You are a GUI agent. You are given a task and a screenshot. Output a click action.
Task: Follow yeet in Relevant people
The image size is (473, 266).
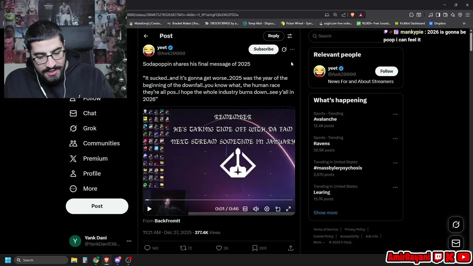tap(387, 71)
